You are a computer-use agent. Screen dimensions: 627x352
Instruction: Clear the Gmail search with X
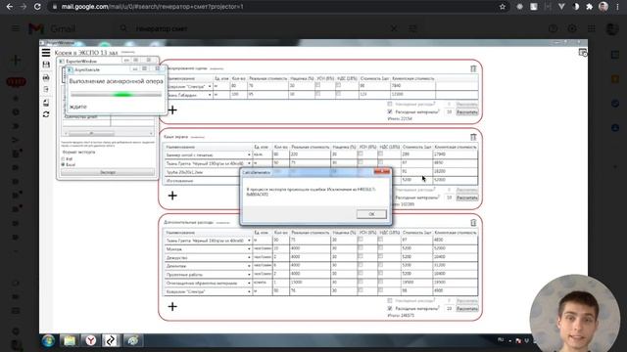(x=394, y=28)
